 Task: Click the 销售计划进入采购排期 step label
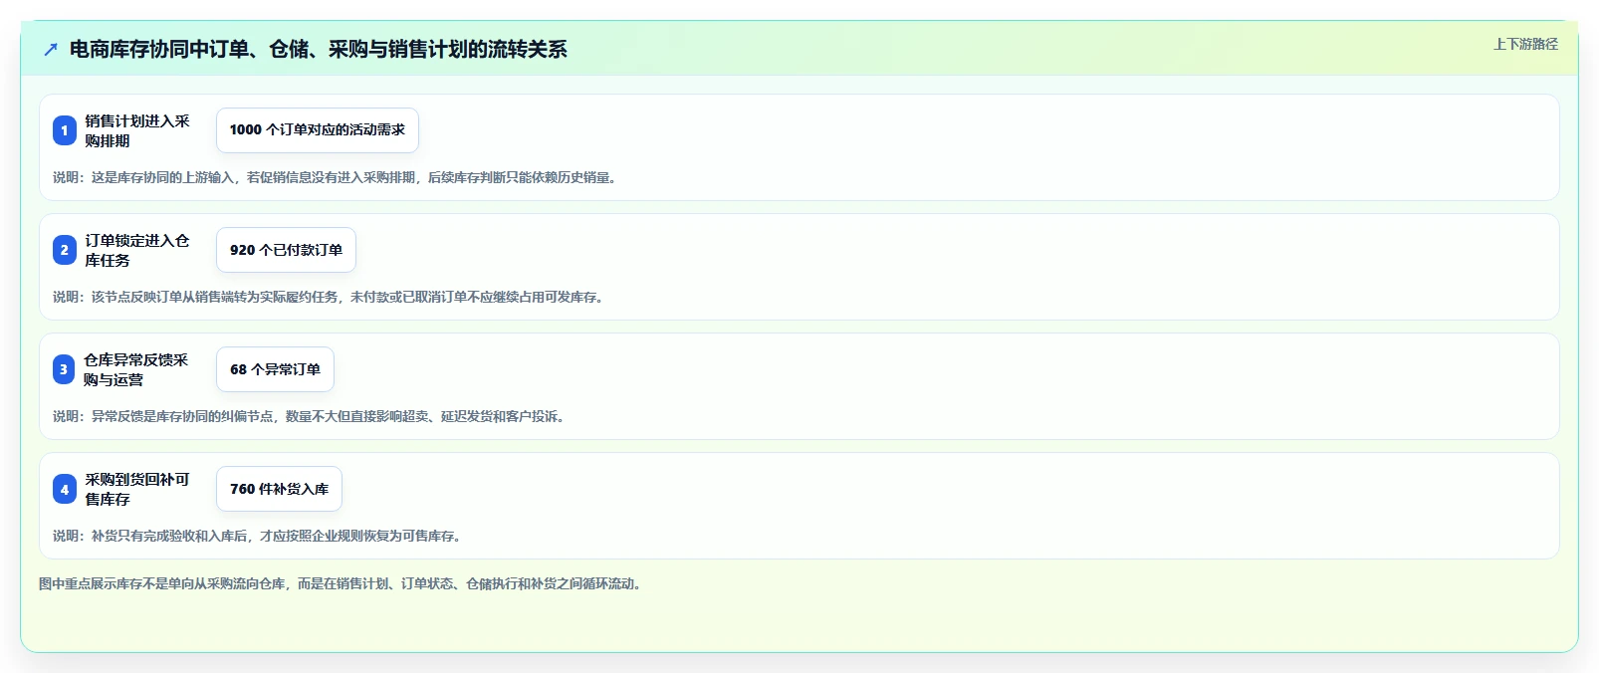[x=137, y=130]
